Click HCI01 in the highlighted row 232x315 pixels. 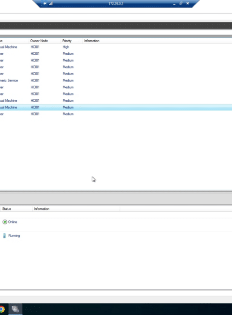[35, 107]
